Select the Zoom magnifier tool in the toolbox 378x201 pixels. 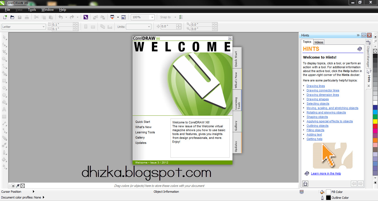pyautogui.click(x=4, y=59)
